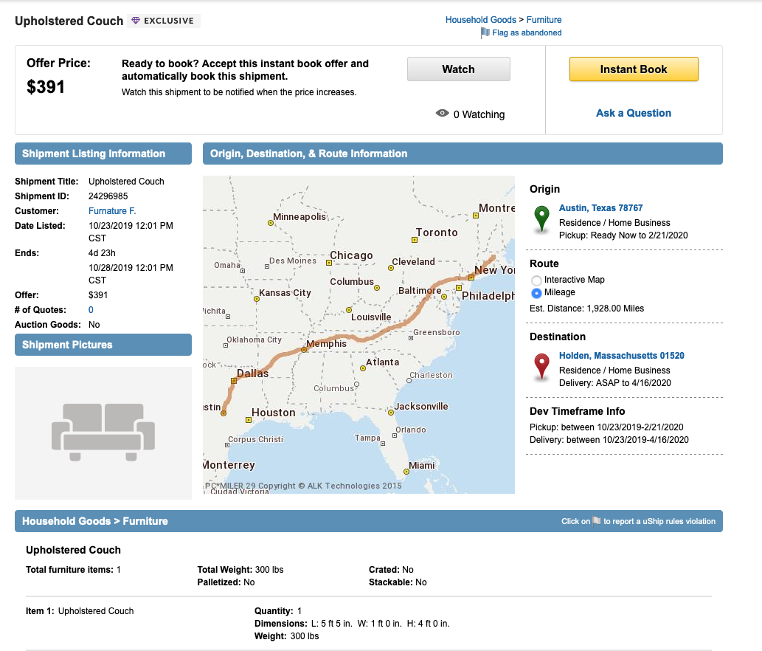This screenshot has width=762, height=651.
Task: Click the Furniture breadcrumb
Action: 544,19
